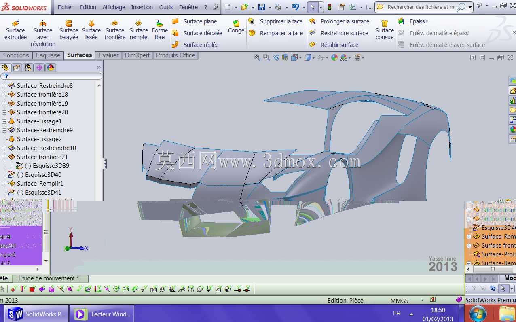Apply the Congé fillet tool
Screen dimensions: 516x322
236,27
